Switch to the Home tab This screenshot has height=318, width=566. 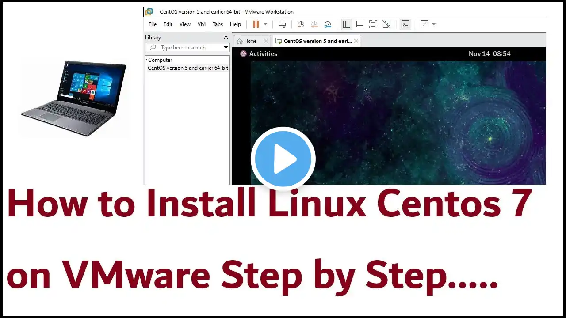247,41
